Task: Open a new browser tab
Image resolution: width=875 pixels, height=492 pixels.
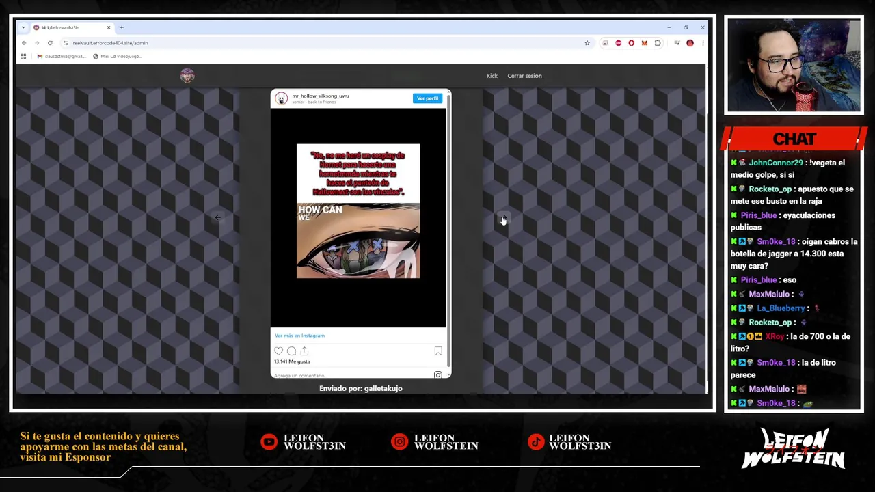Action: (122, 27)
